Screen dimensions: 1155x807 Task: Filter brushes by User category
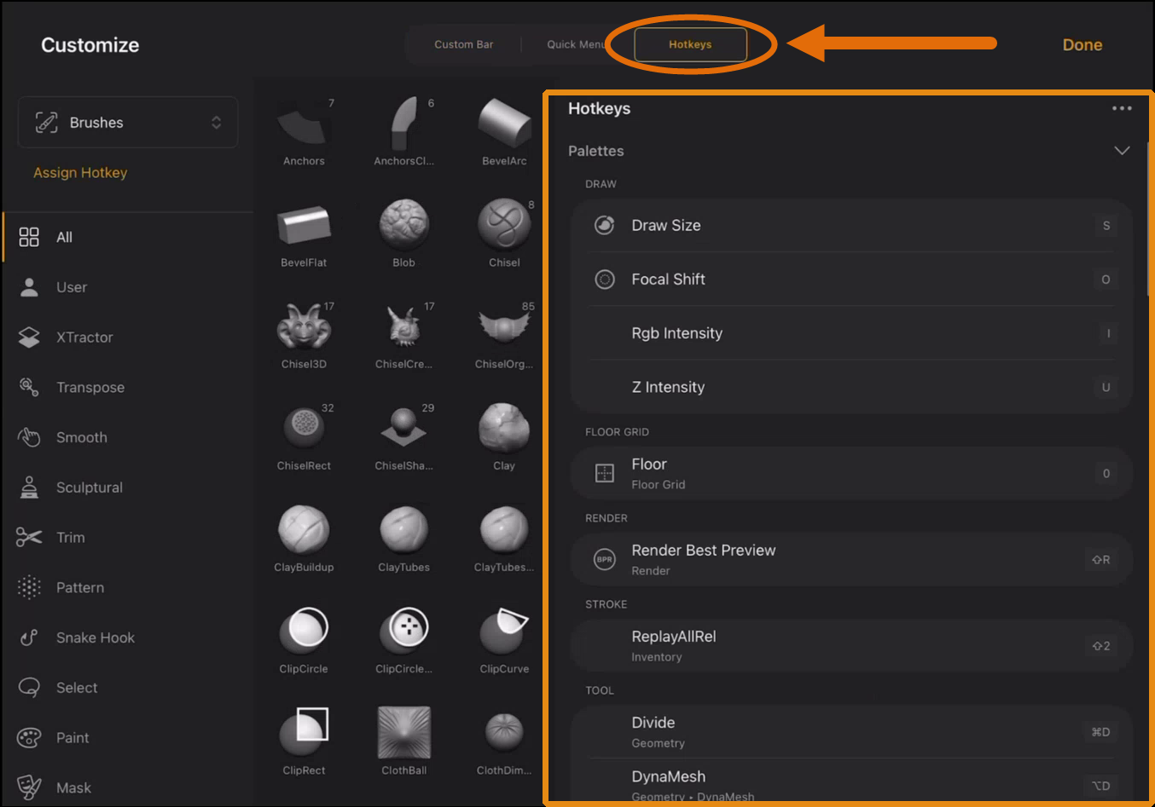coord(128,287)
